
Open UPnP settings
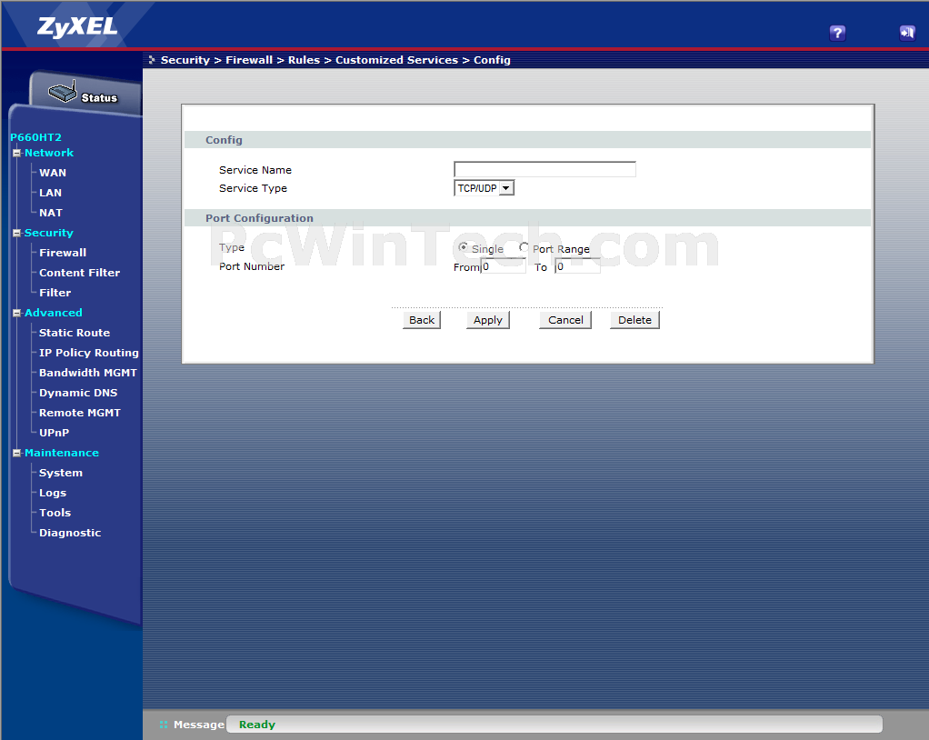54,433
